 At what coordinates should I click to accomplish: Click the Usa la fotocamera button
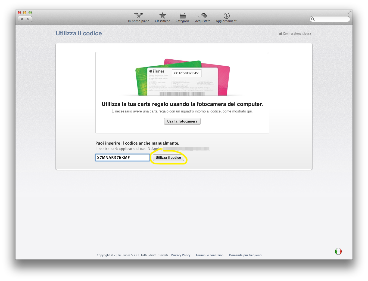click(182, 121)
